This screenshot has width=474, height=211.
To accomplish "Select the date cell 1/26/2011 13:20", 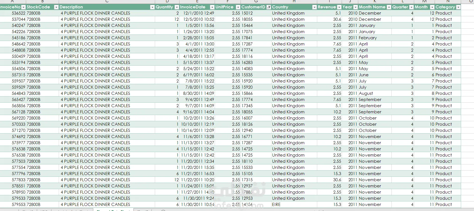I will click(x=197, y=32).
